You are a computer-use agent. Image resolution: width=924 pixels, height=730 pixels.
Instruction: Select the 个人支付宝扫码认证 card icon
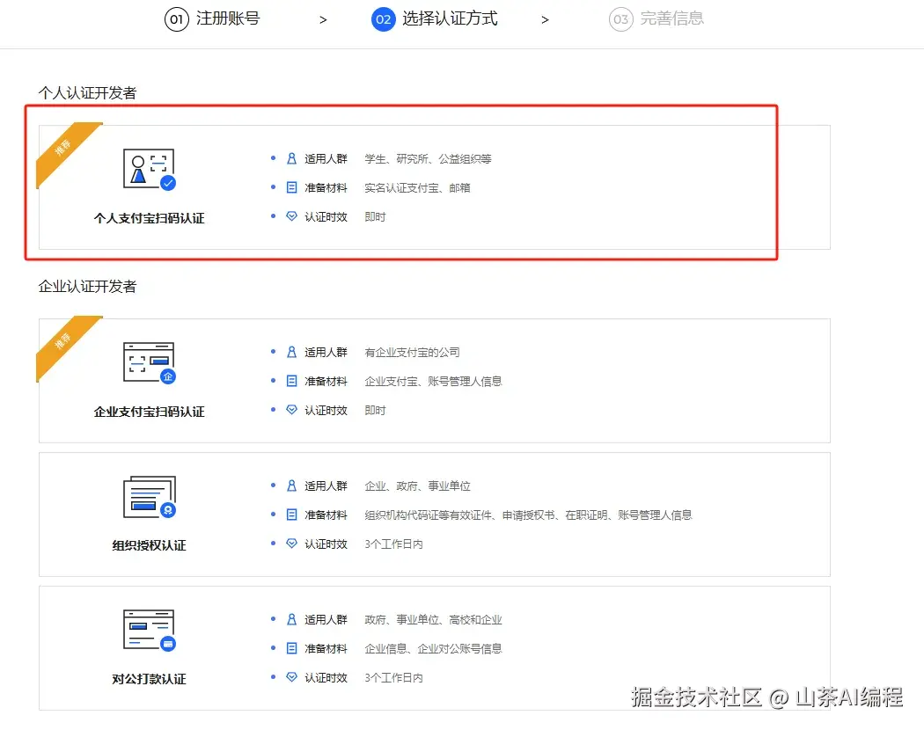(148, 169)
